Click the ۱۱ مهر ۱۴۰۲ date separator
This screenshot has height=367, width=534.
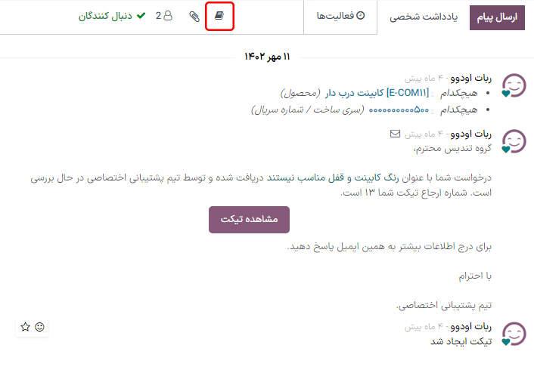click(267, 57)
